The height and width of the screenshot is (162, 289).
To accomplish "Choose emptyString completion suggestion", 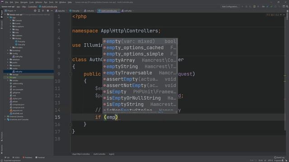I will point(140,67).
